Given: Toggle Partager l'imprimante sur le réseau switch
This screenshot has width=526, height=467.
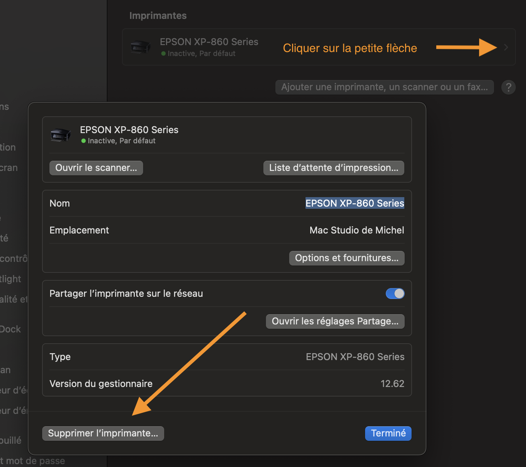Looking at the screenshot, I should (395, 294).
